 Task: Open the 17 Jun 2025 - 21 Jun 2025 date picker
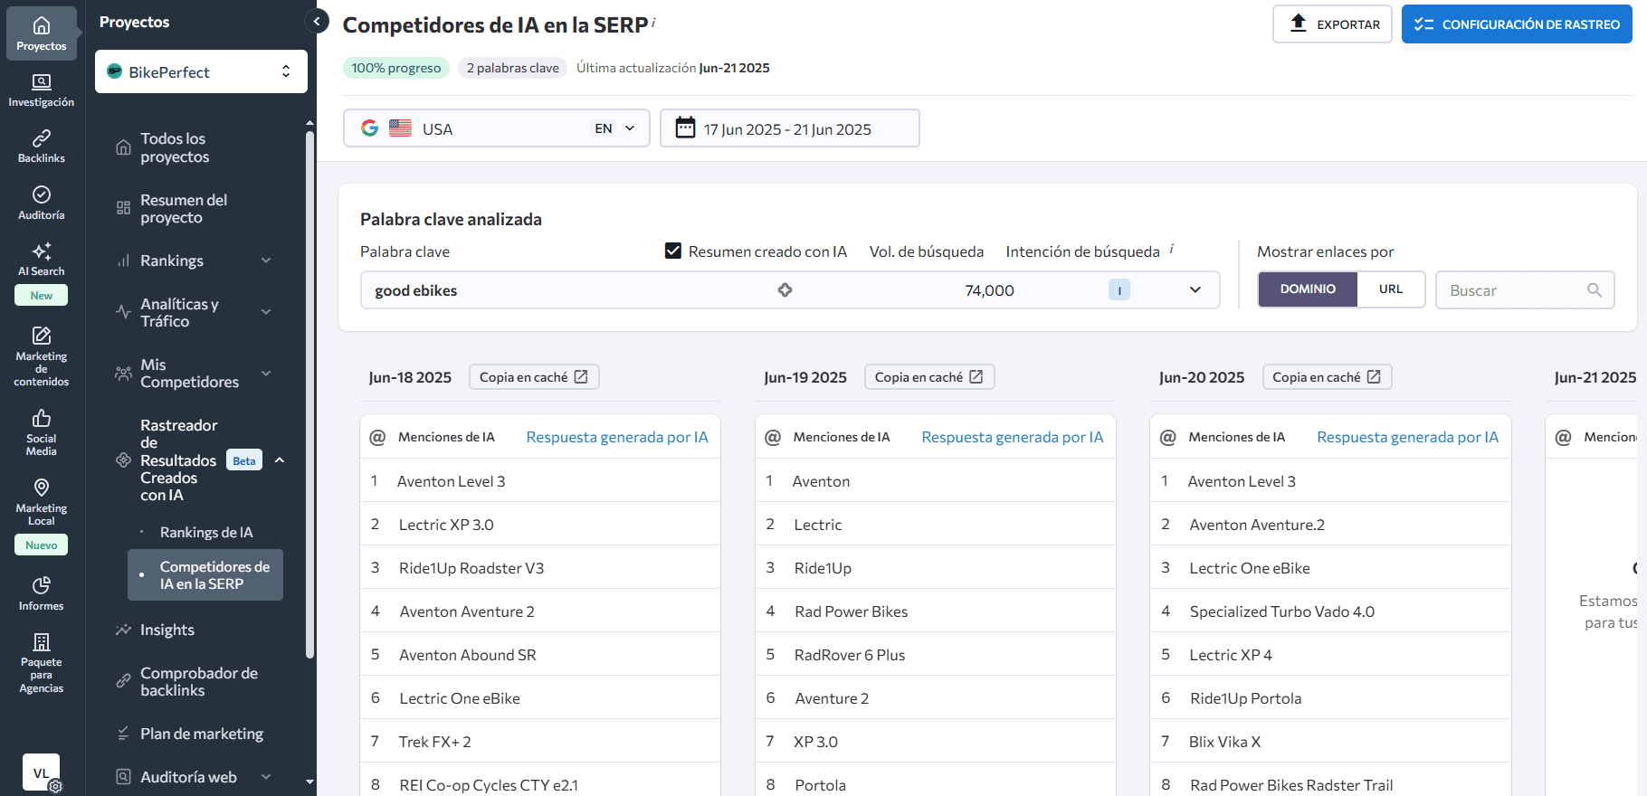[790, 128]
